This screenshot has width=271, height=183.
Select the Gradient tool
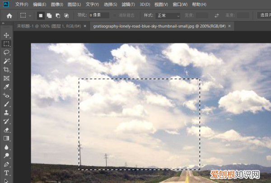[x=6, y=138]
